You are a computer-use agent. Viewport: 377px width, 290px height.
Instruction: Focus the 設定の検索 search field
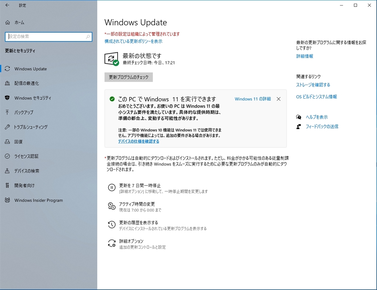(x=49, y=36)
